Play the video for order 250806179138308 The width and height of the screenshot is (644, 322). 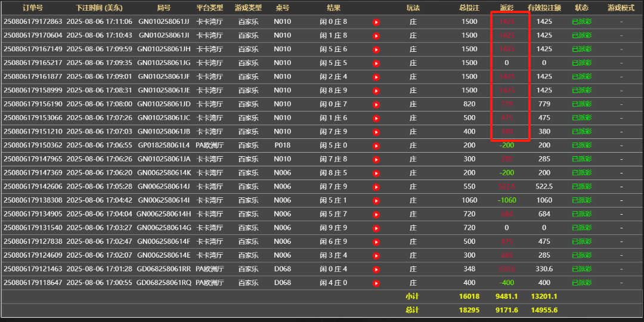pos(376,200)
